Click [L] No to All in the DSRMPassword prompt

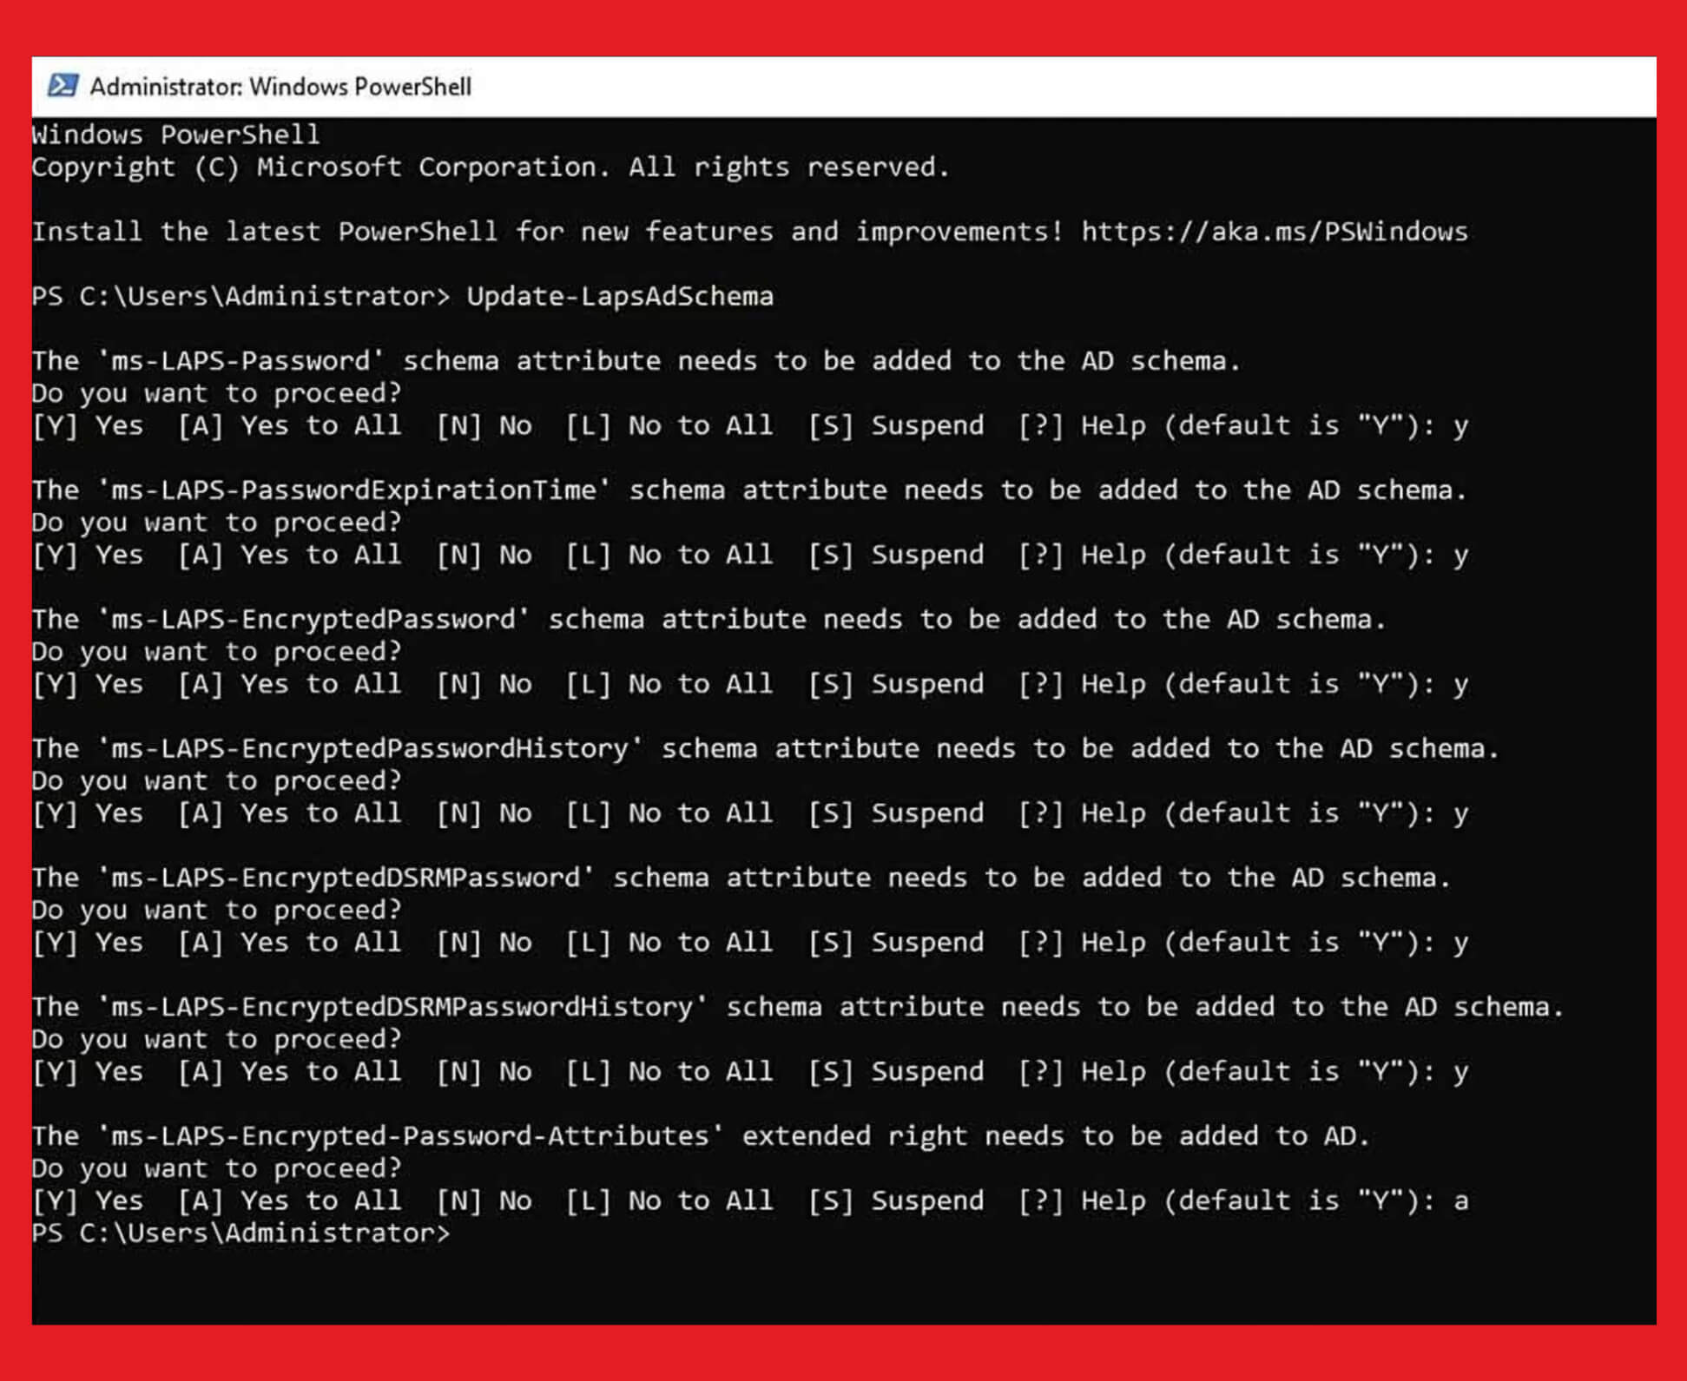click(669, 942)
